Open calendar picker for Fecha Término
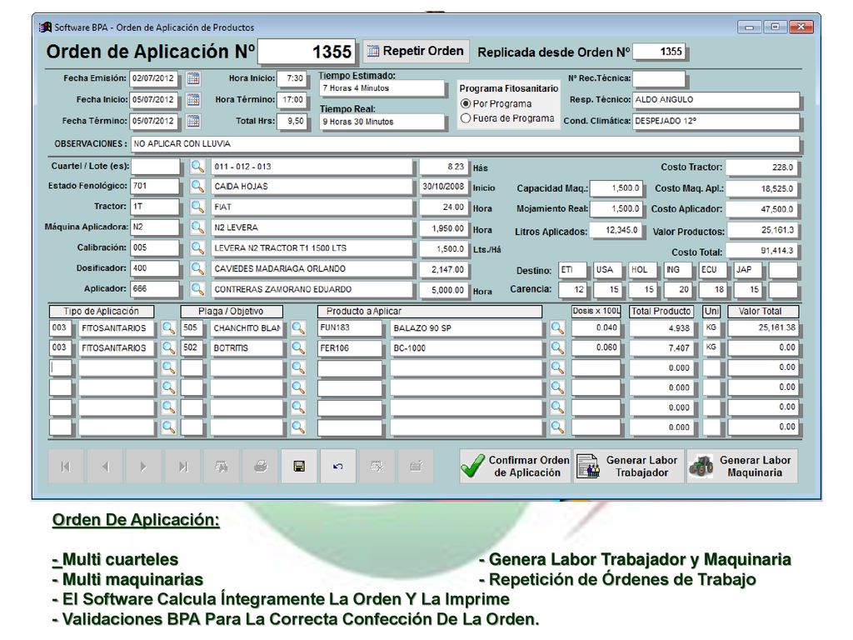Image resolution: width=853 pixels, height=640 pixels. pyautogui.click(x=193, y=121)
